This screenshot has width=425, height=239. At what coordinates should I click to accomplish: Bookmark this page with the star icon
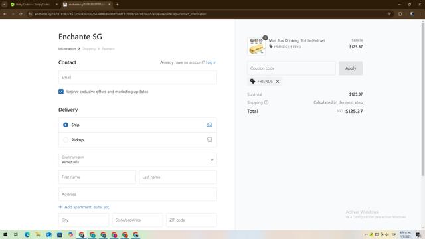[x=389, y=14]
